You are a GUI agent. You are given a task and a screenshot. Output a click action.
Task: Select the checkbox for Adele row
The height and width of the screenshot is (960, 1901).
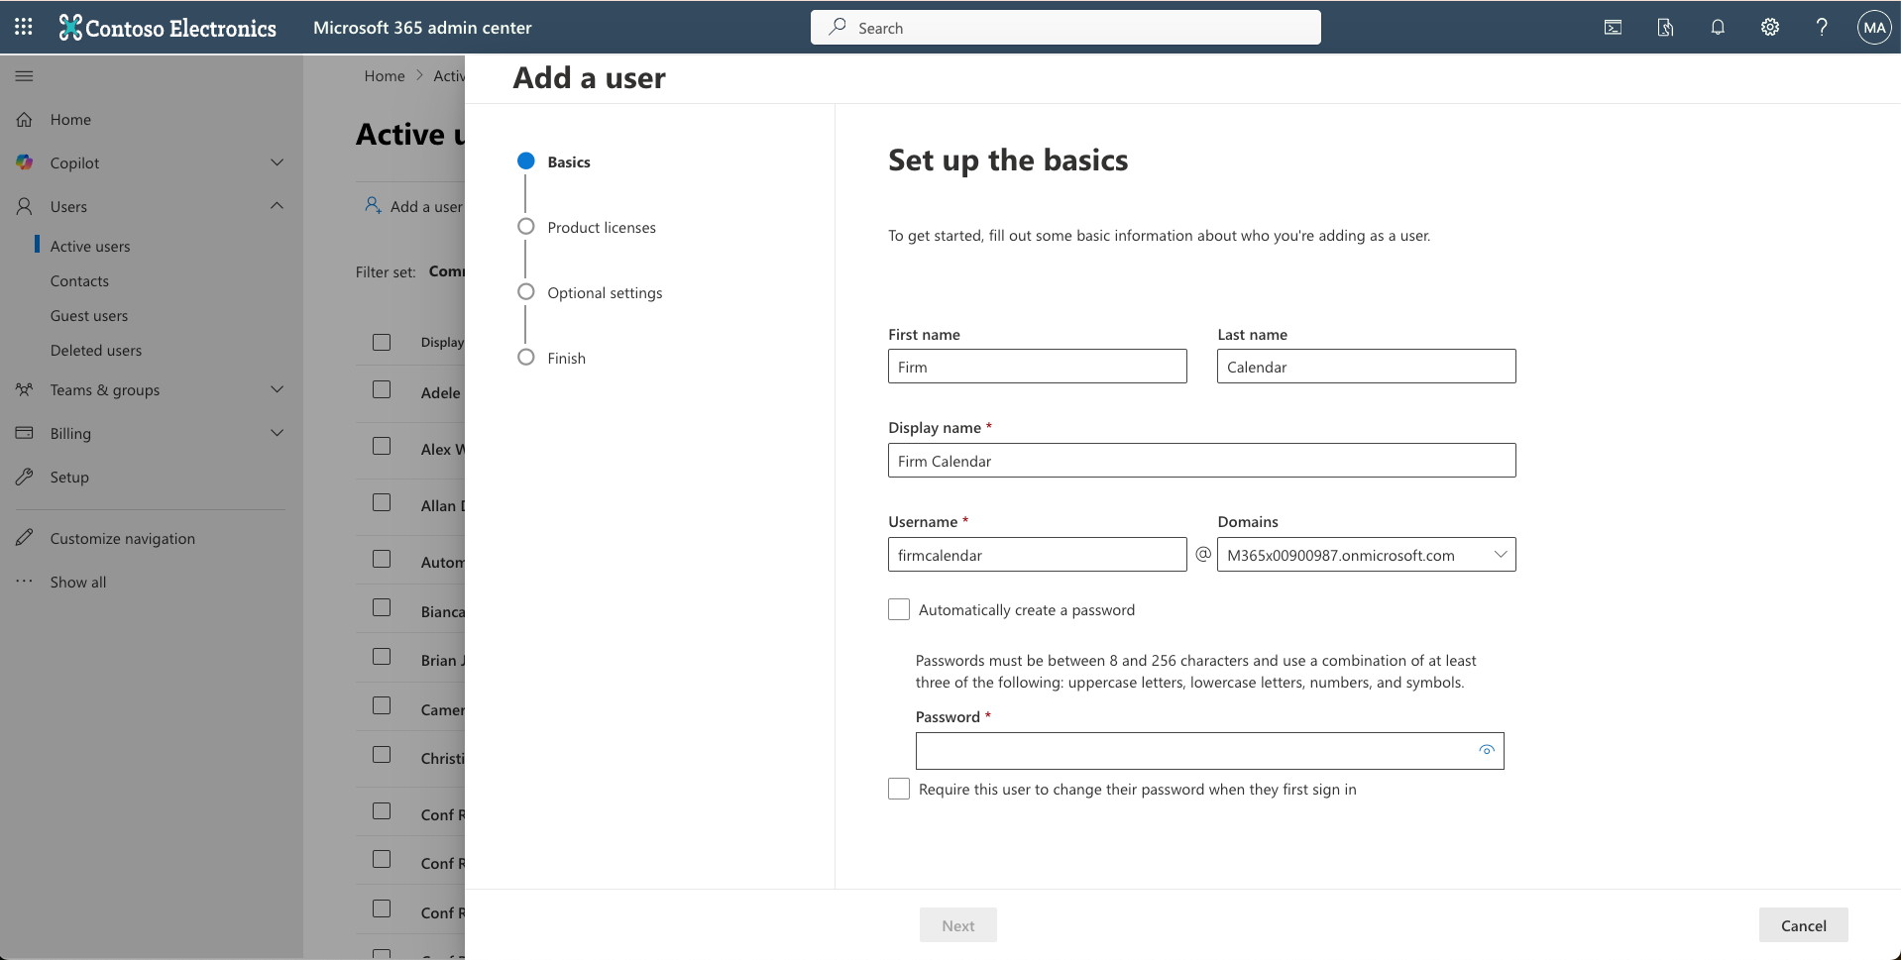382,389
